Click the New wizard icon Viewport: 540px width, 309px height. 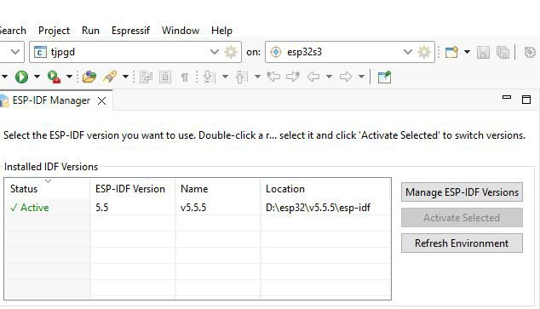point(451,52)
